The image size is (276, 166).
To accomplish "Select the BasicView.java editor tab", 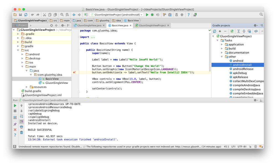I will pyautogui.click(x=120, y=25).
